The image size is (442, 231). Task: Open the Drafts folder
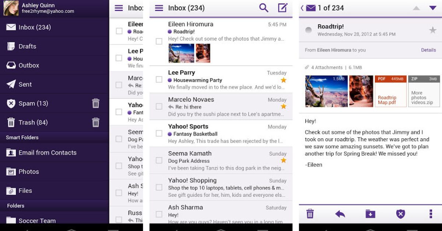(x=27, y=46)
